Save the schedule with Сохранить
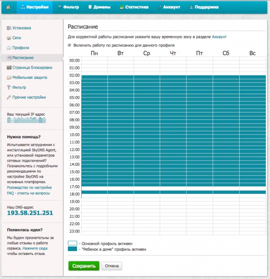 pos(84,266)
